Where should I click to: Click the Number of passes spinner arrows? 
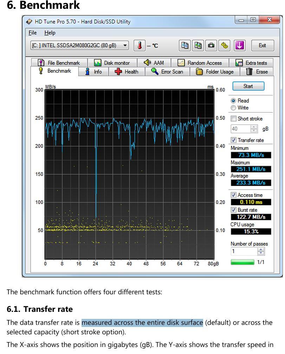click(261, 251)
